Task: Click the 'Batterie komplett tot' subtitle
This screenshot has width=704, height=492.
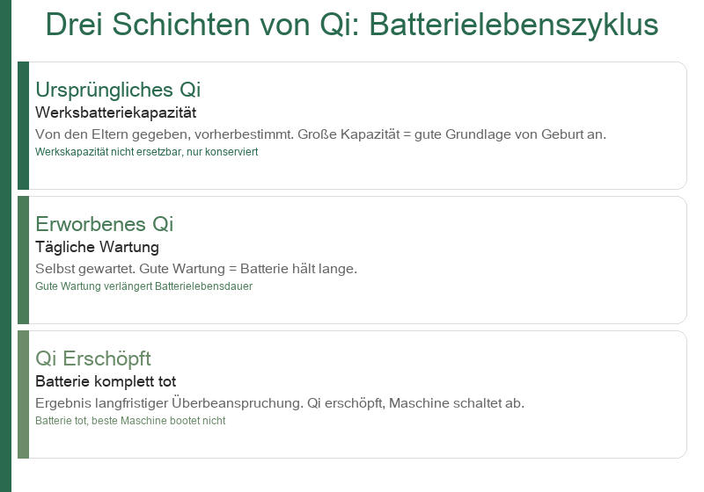Action: pos(106,381)
